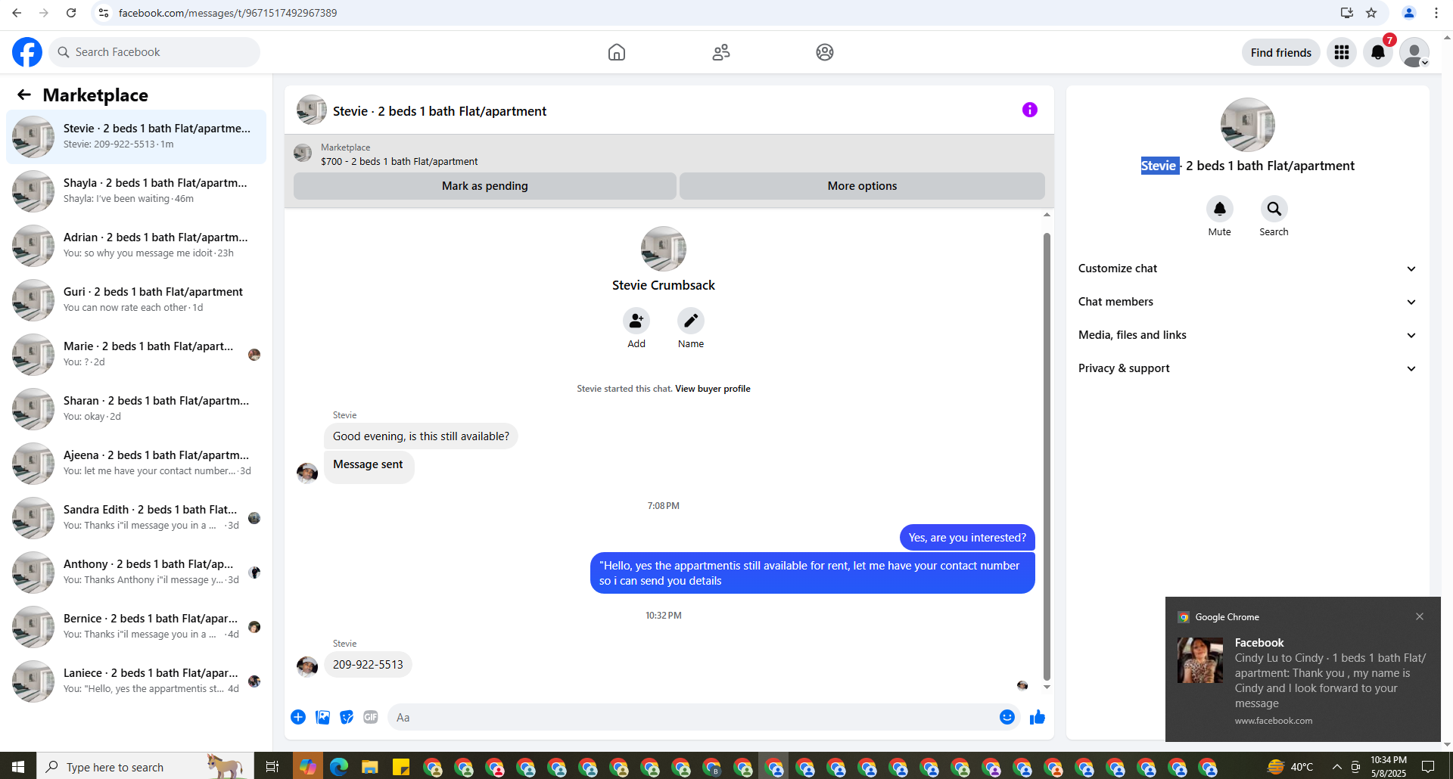Show hidden system tray icons
Image resolution: width=1453 pixels, height=779 pixels.
tap(1337, 767)
